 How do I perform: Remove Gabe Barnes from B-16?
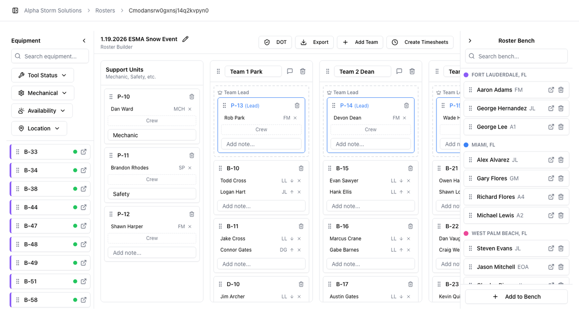[408, 250]
